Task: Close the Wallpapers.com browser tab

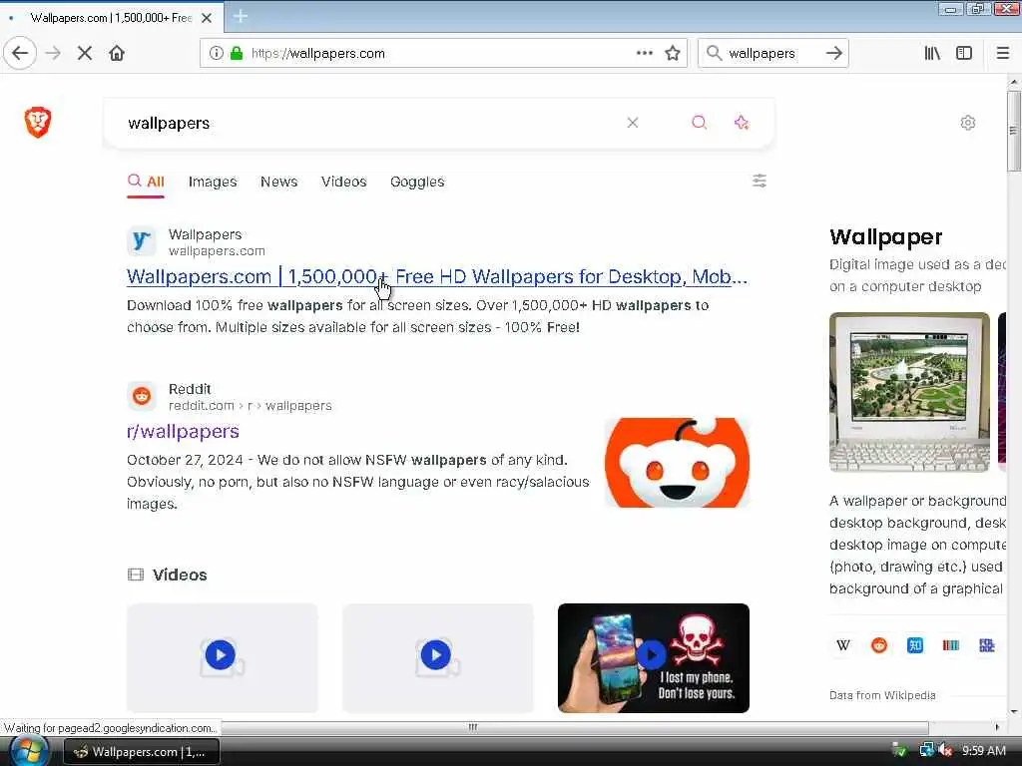Action: pyautogui.click(x=207, y=18)
